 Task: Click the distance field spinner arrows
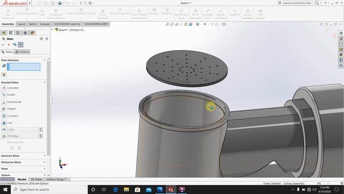click(41, 129)
